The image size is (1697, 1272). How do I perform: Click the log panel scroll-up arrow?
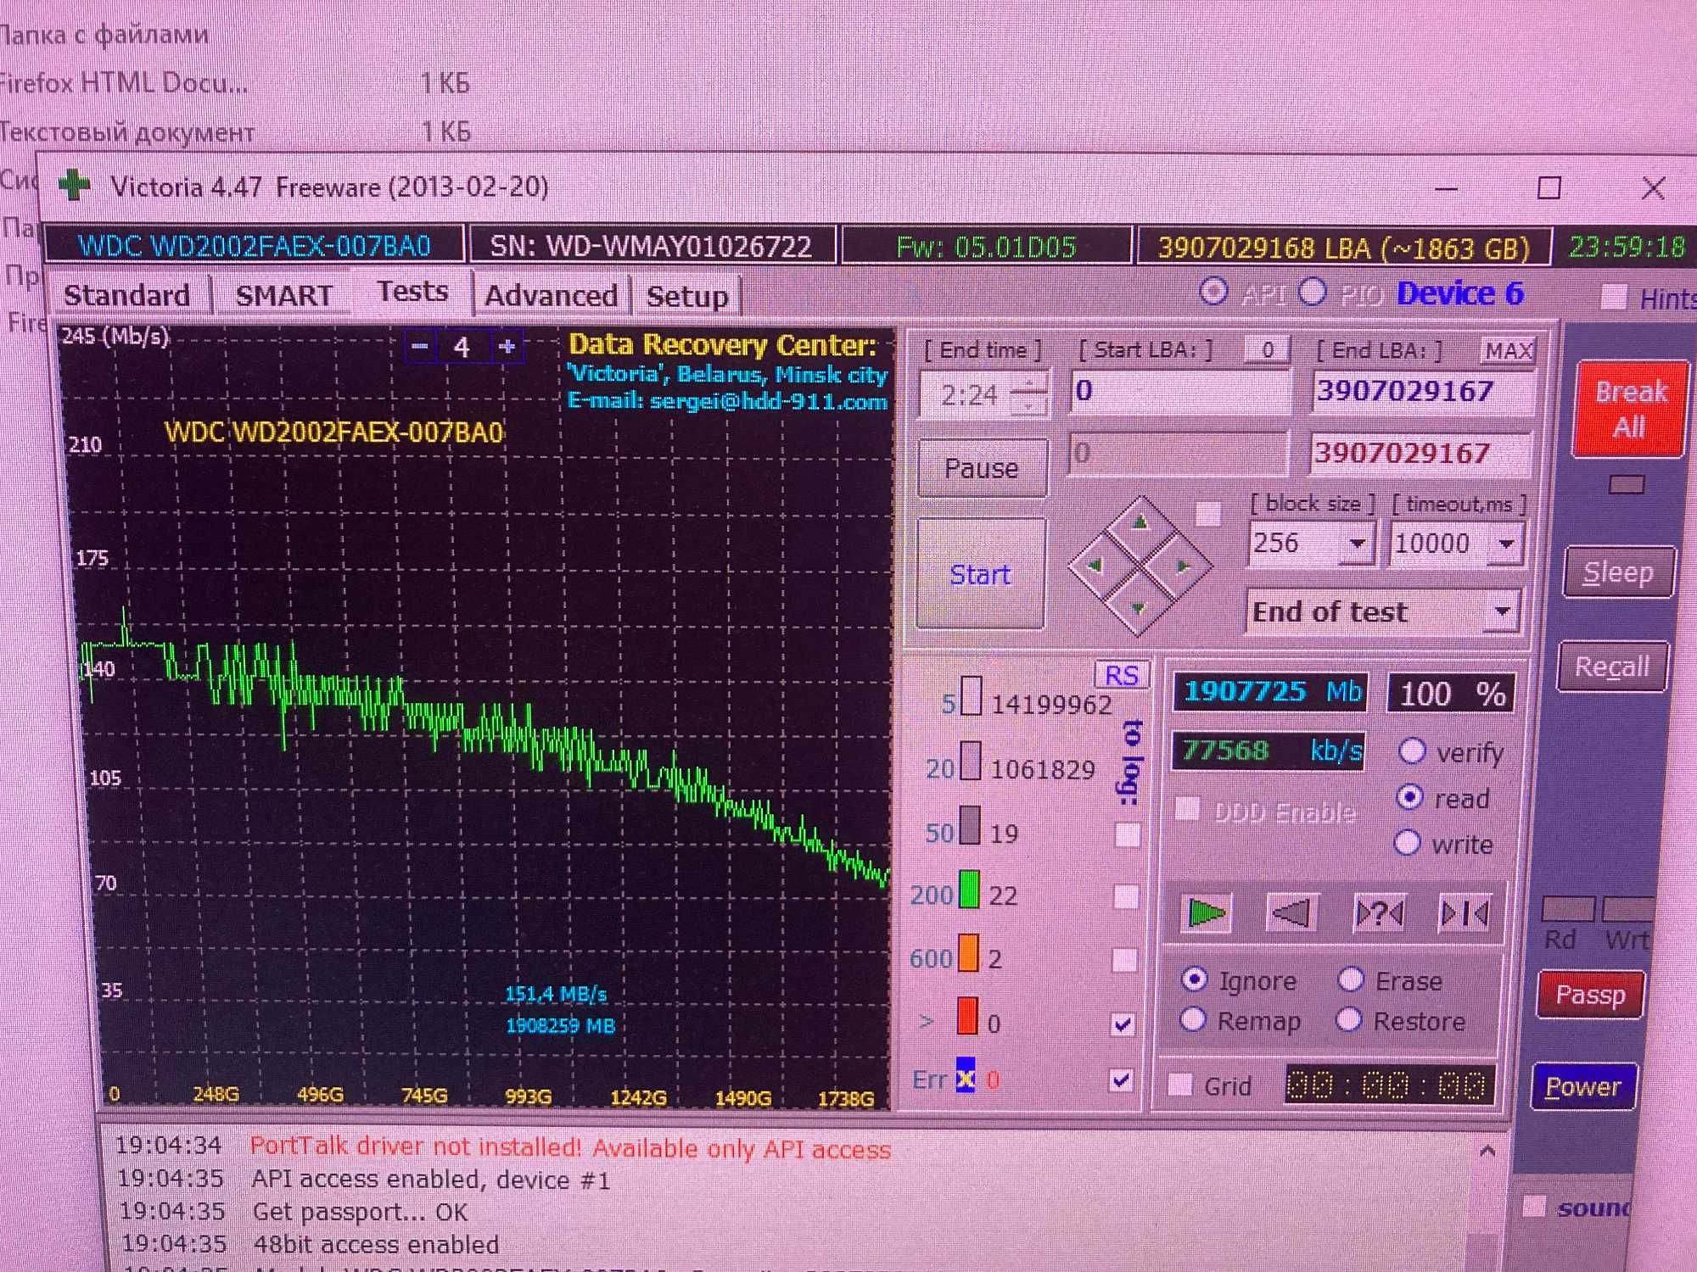coord(1487,1151)
